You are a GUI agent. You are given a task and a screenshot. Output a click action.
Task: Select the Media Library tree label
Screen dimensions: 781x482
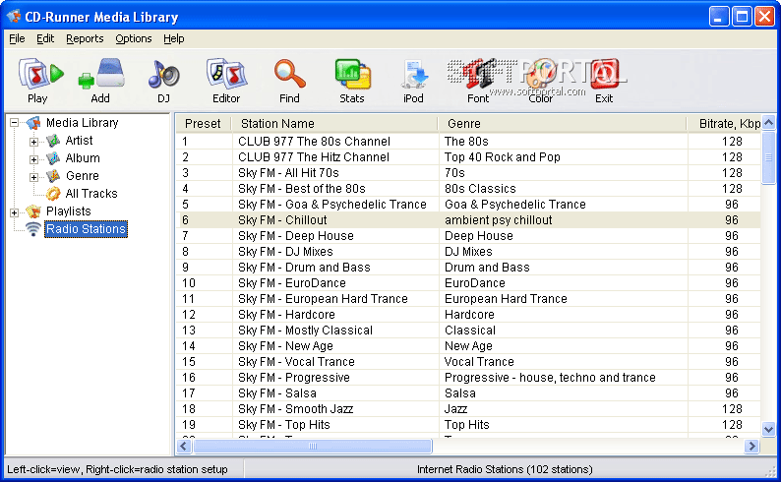[83, 123]
